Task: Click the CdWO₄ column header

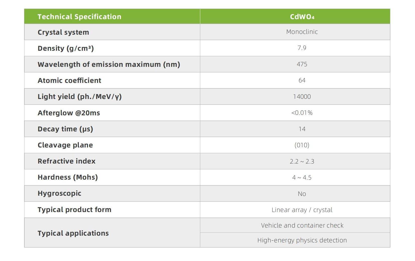Action: pyautogui.click(x=302, y=17)
